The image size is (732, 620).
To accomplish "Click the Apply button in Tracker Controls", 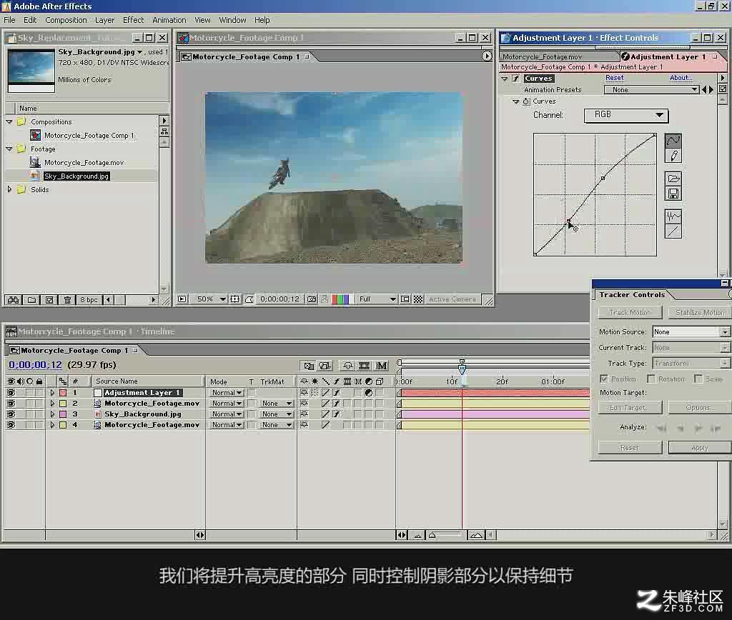I will point(699,448).
